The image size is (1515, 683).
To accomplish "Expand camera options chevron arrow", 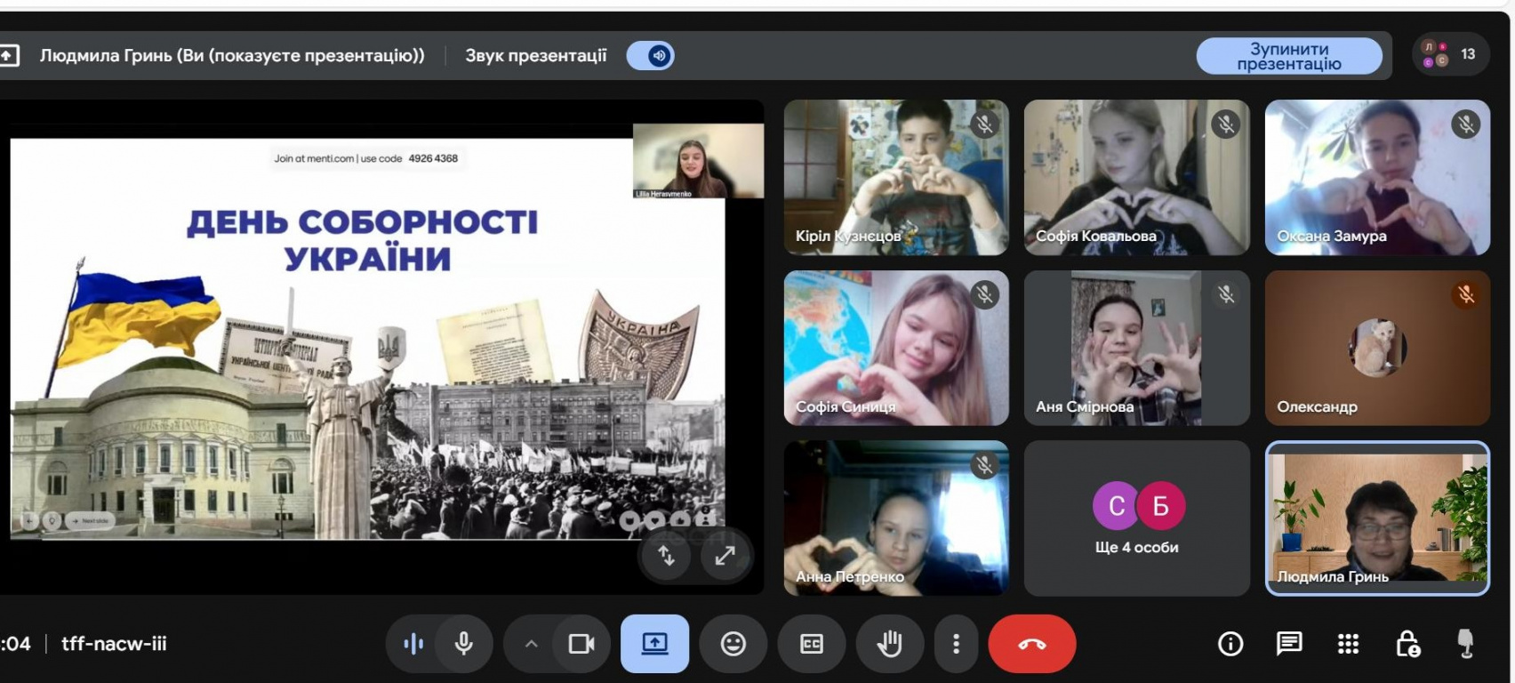I will click(x=531, y=644).
